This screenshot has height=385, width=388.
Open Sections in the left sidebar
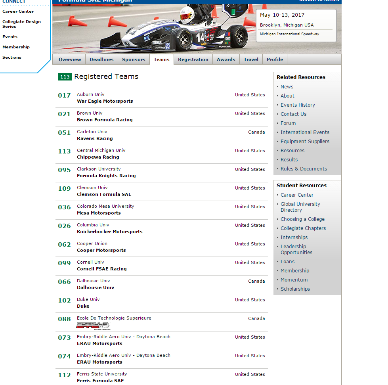click(x=12, y=57)
